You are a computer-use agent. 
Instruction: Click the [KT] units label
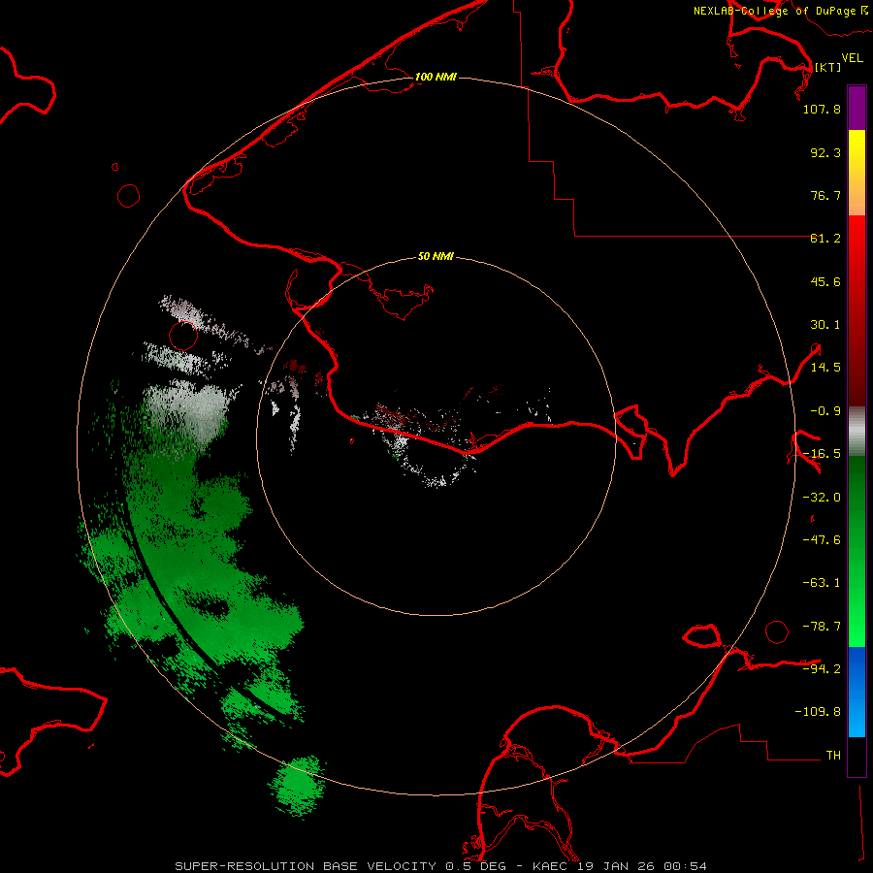[827, 67]
